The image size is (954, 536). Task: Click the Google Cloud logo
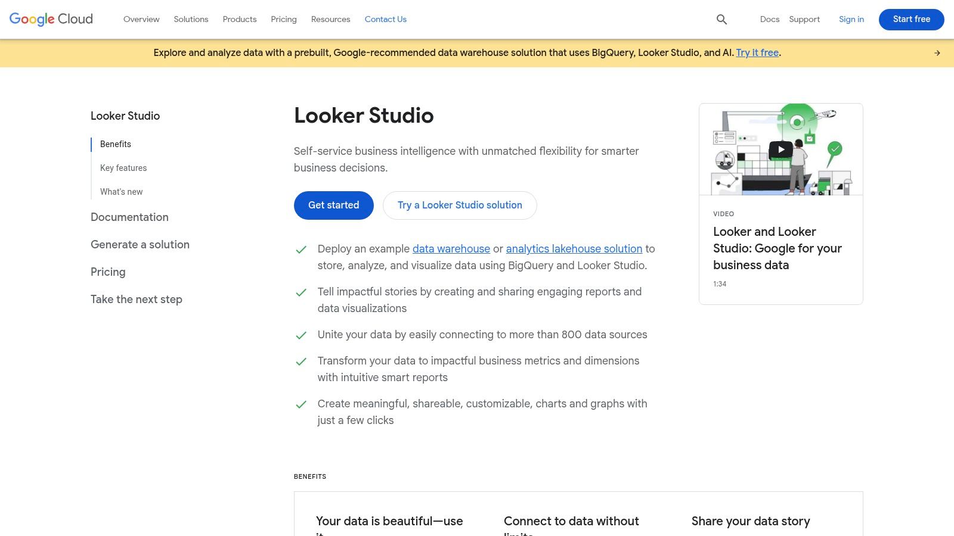[x=50, y=19]
